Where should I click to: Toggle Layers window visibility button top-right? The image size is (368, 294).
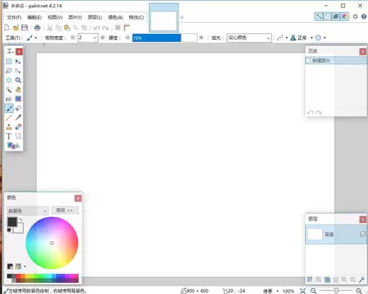click(x=336, y=16)
